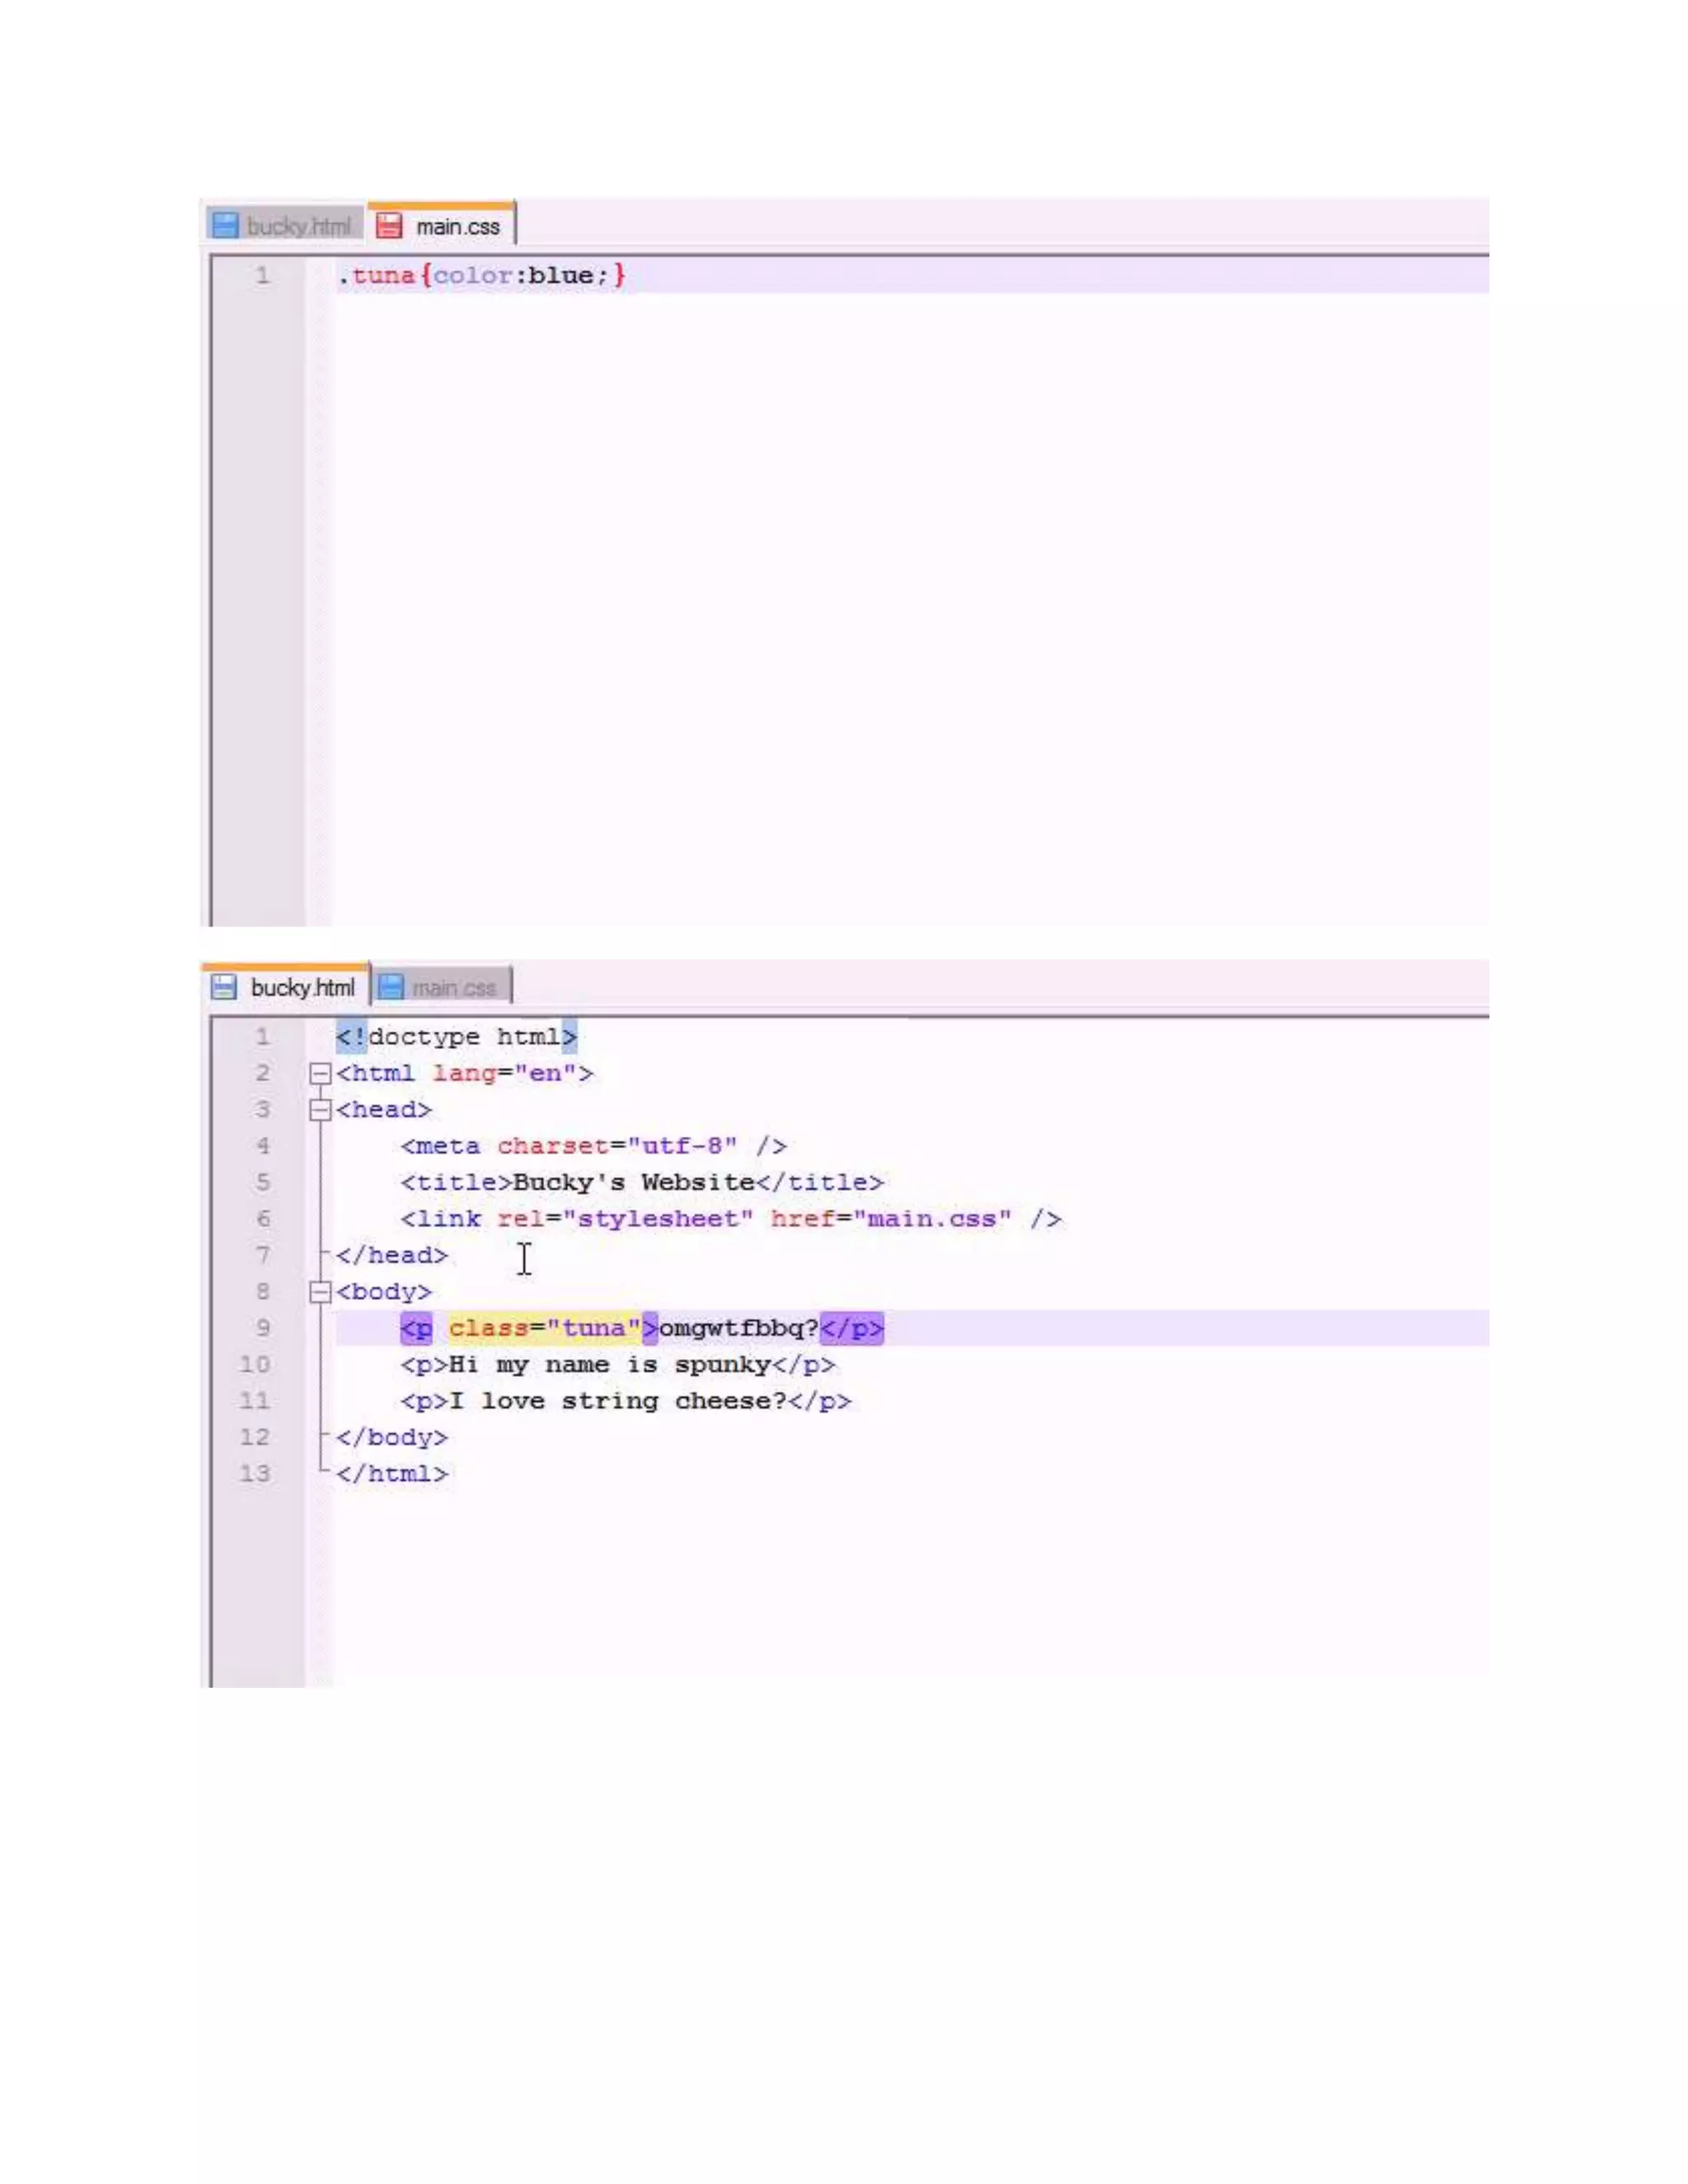Click closing body tag on line 12
Image resolution: width=1688 pixels, height=2184 pixels.
392,1438
